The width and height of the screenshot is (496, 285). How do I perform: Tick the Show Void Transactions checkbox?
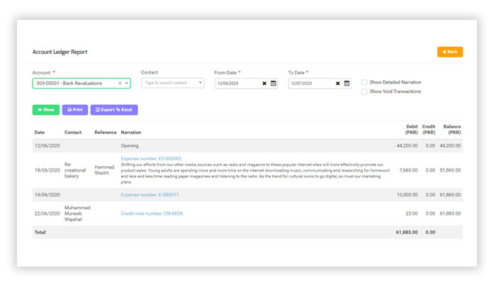click(364, 91)
